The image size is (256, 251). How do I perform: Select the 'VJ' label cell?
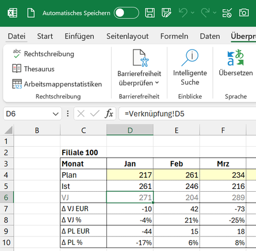[x=83, y=197]
